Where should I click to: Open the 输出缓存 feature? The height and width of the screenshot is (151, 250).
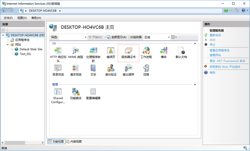128,70
